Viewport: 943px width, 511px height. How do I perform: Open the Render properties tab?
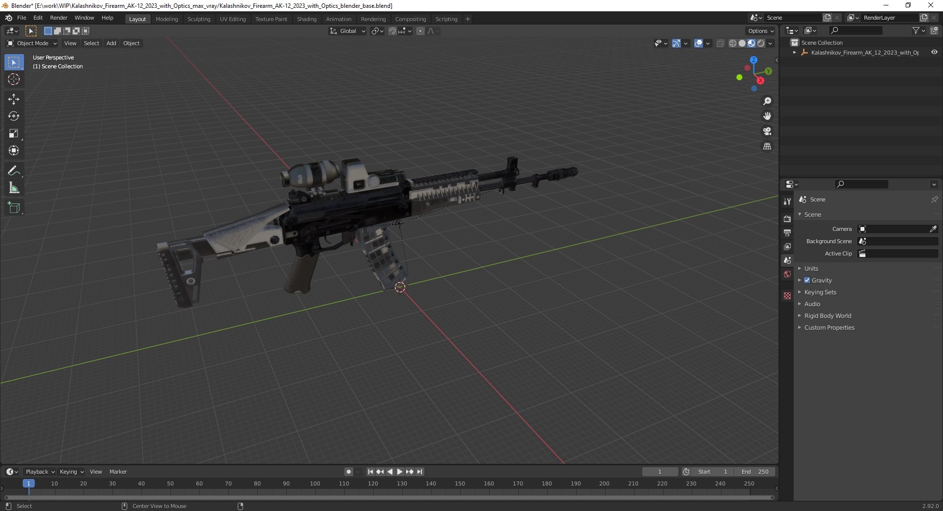click(x=787, y=219)
